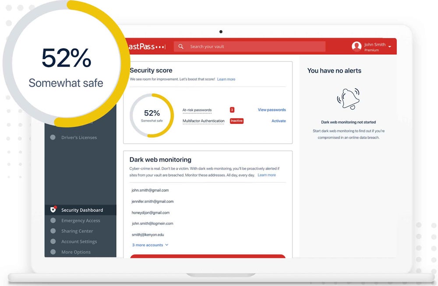The width and height of the screenshot is (438, 286).
Task: Click Learn more in Dark web monitoring
Action: pos(267,175)
